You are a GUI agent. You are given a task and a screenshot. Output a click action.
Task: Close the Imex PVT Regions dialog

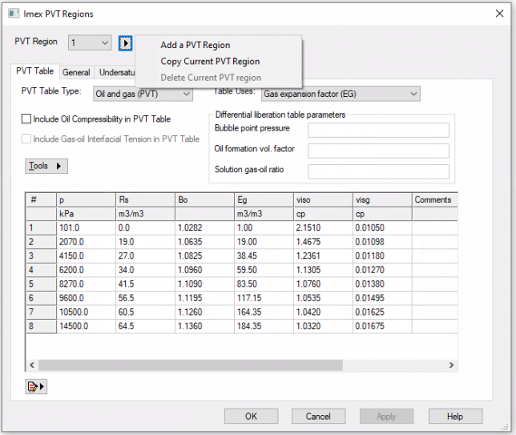click(x=498, y=14)
